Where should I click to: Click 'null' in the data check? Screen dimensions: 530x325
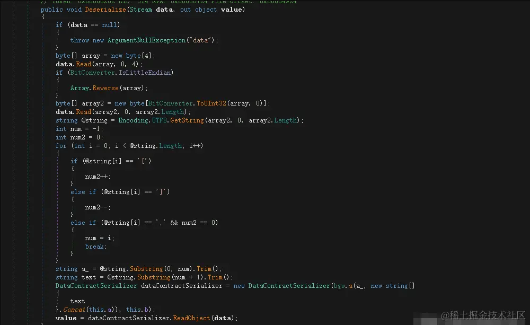[x=109, y=25]
